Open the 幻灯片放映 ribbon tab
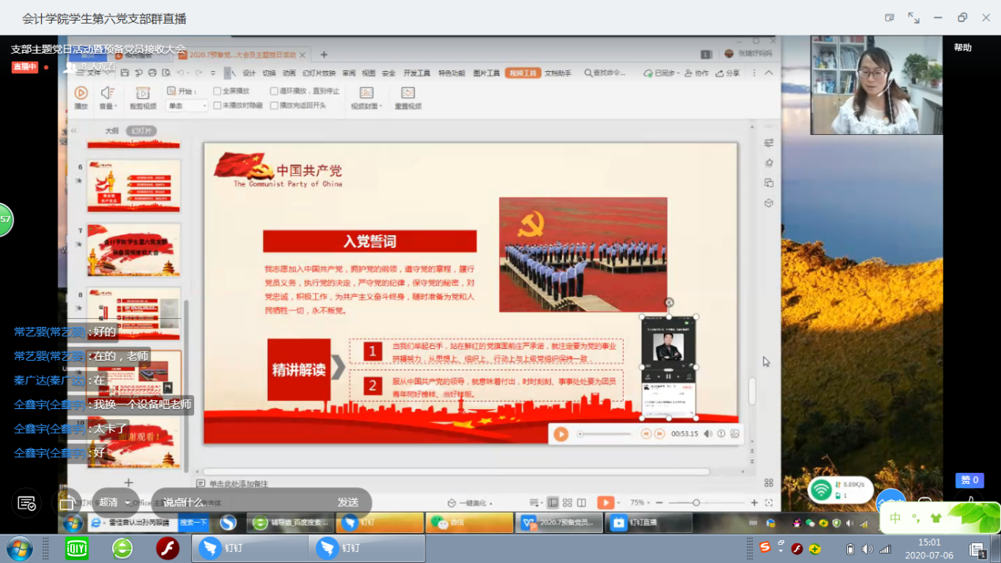 coord(318,73)
